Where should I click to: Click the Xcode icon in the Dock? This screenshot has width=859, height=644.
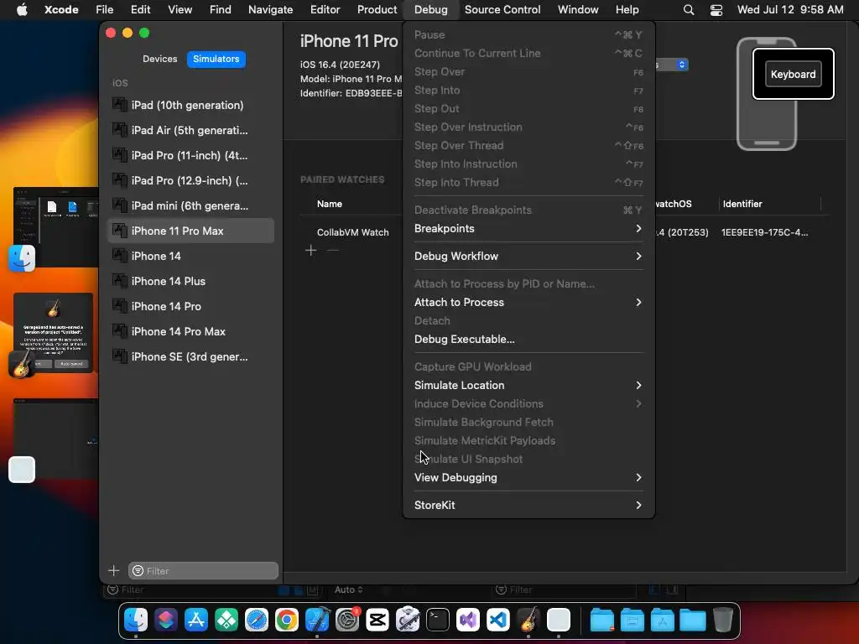317,620
